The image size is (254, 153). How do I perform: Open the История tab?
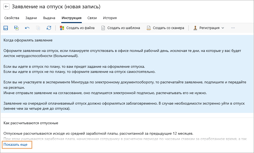(110, 18)
